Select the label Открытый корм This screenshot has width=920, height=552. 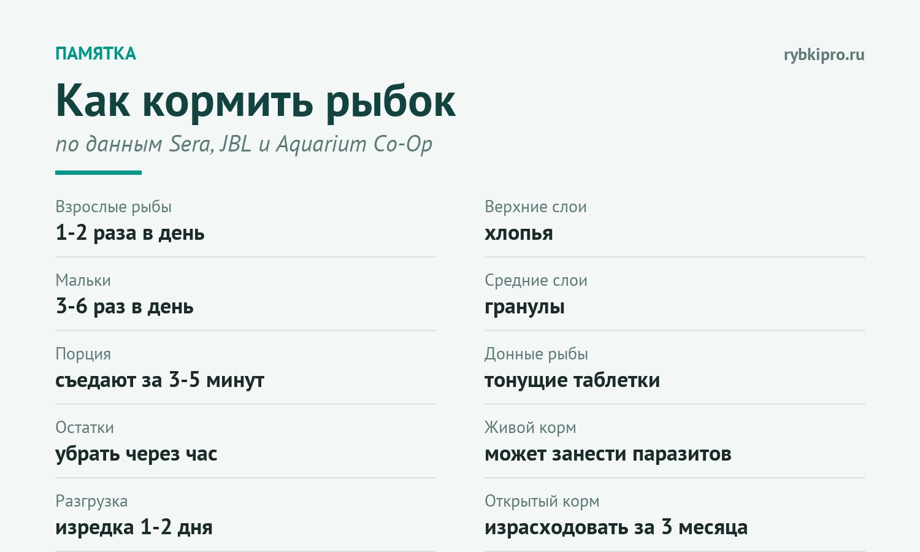coord(542,501)
